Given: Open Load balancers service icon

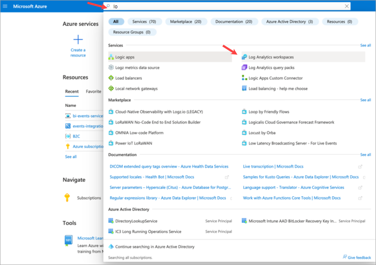Looking at the screenshot, I should tap(111, 78).
